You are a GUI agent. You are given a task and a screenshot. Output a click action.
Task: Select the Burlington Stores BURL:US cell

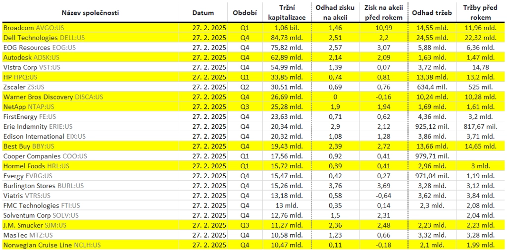click(x=90, y=186)
